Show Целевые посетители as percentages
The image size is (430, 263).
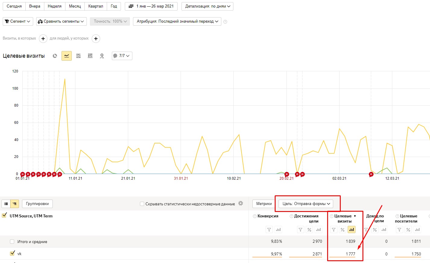point(408,230)
